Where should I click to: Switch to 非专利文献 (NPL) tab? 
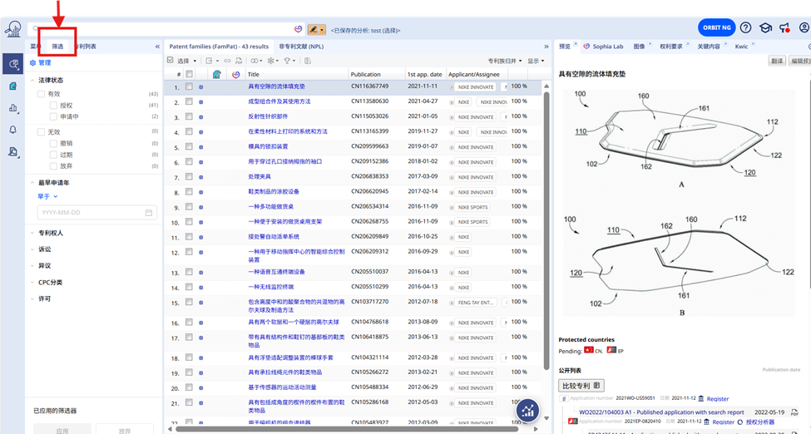point(301,47)
